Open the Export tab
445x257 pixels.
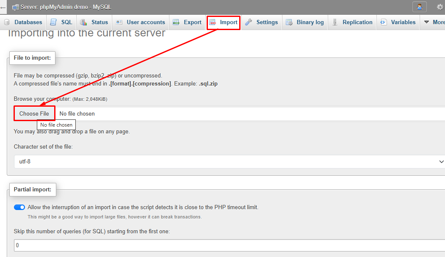click(x=187, y=22)
